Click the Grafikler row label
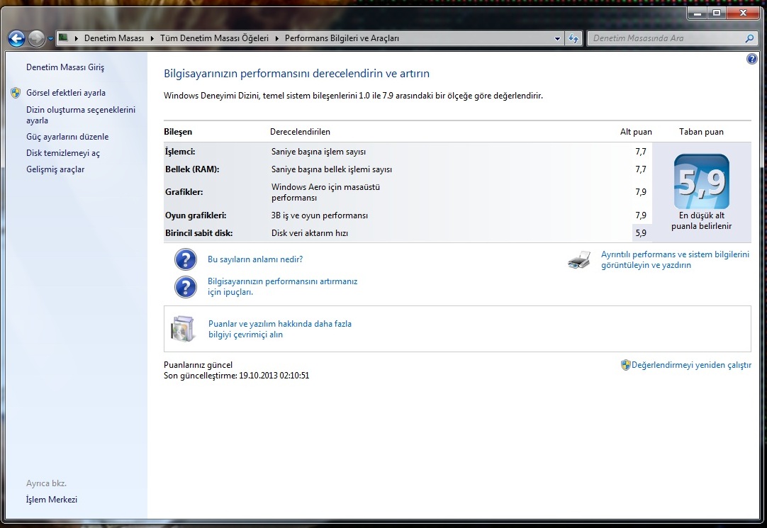This screenshot has width=767, height=528. tap(184, 191)
